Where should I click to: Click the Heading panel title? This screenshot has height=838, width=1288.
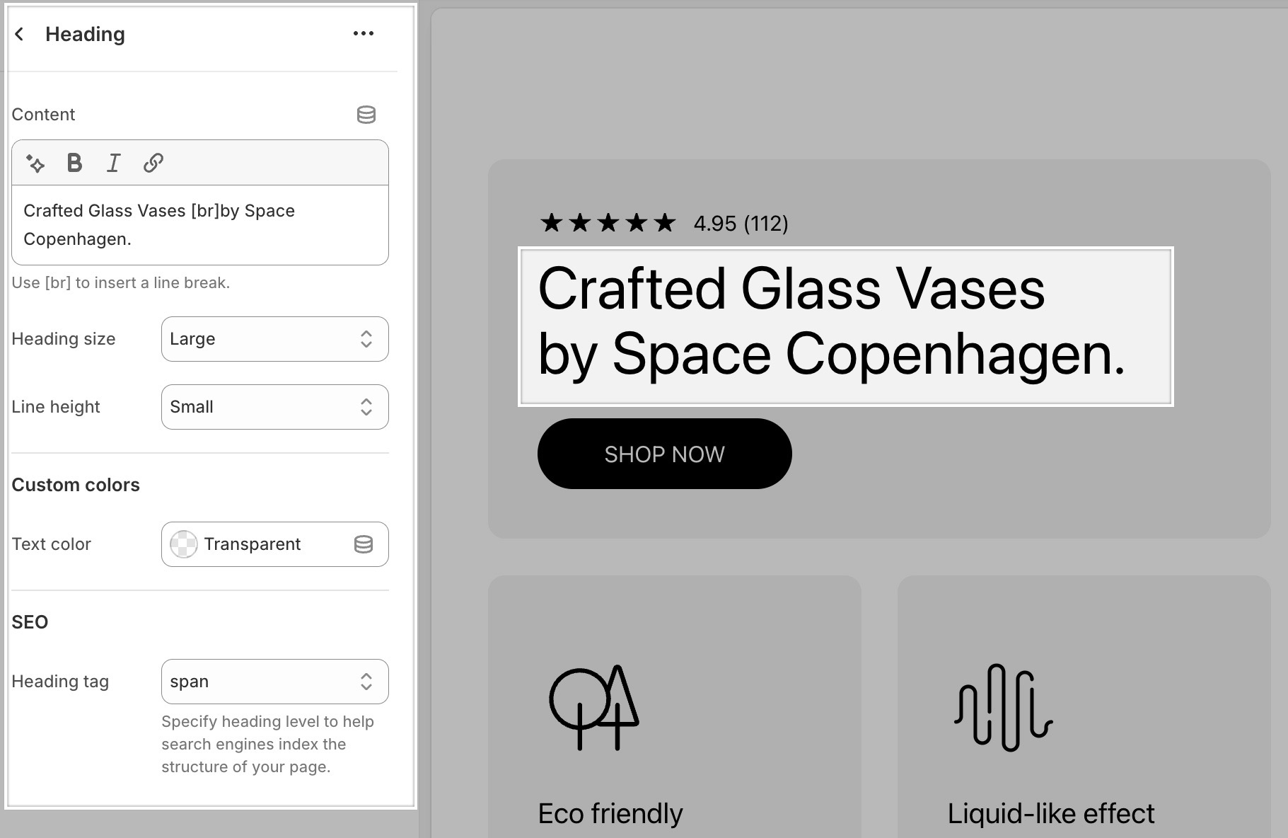85,34
